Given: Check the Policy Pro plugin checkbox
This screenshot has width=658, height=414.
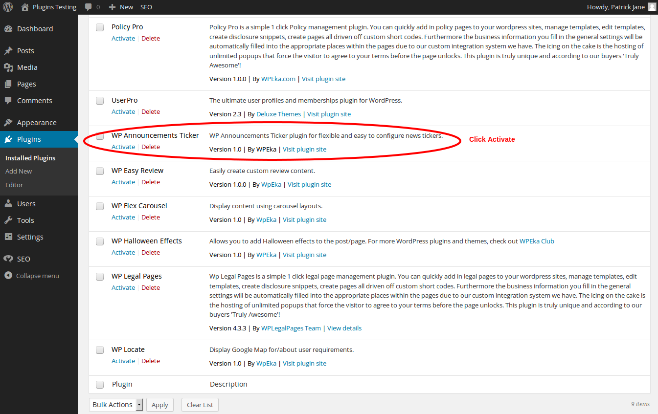Looking at the screenshot, I should [100, 27].
